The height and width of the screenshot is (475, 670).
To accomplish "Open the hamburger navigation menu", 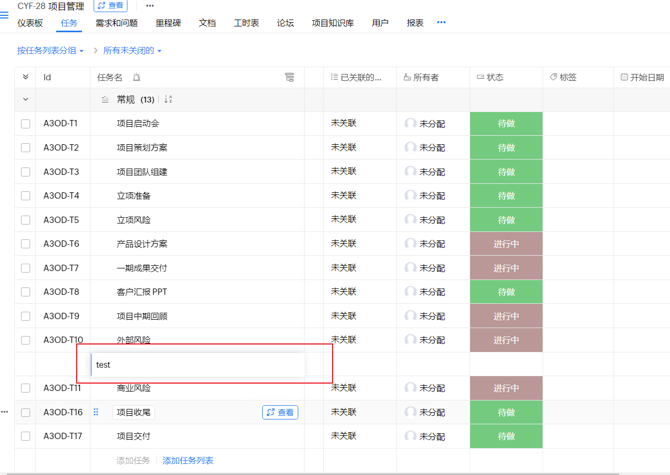I will click(4, 15).
